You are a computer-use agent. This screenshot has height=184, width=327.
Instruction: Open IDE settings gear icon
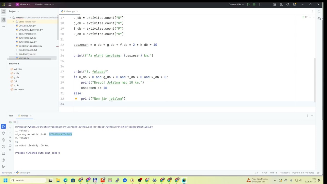pyautogui.click(x=295, y=4)
